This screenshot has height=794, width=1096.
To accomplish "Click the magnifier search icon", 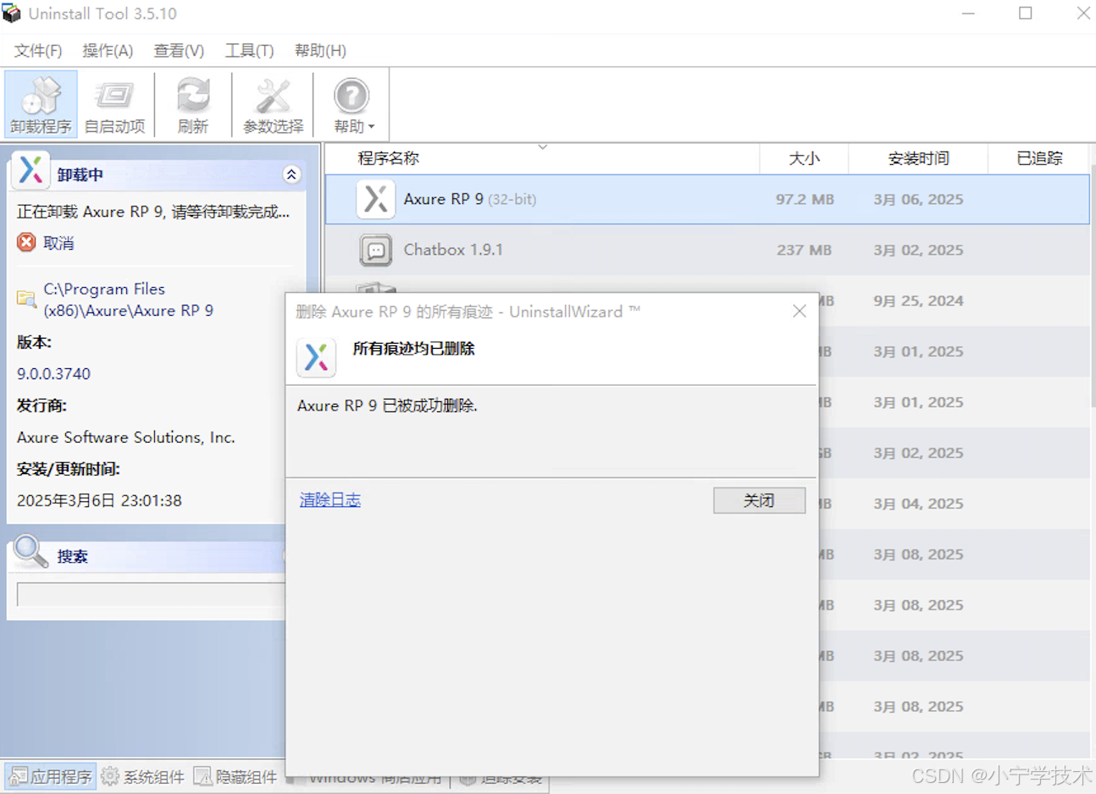I will [31, 551].
